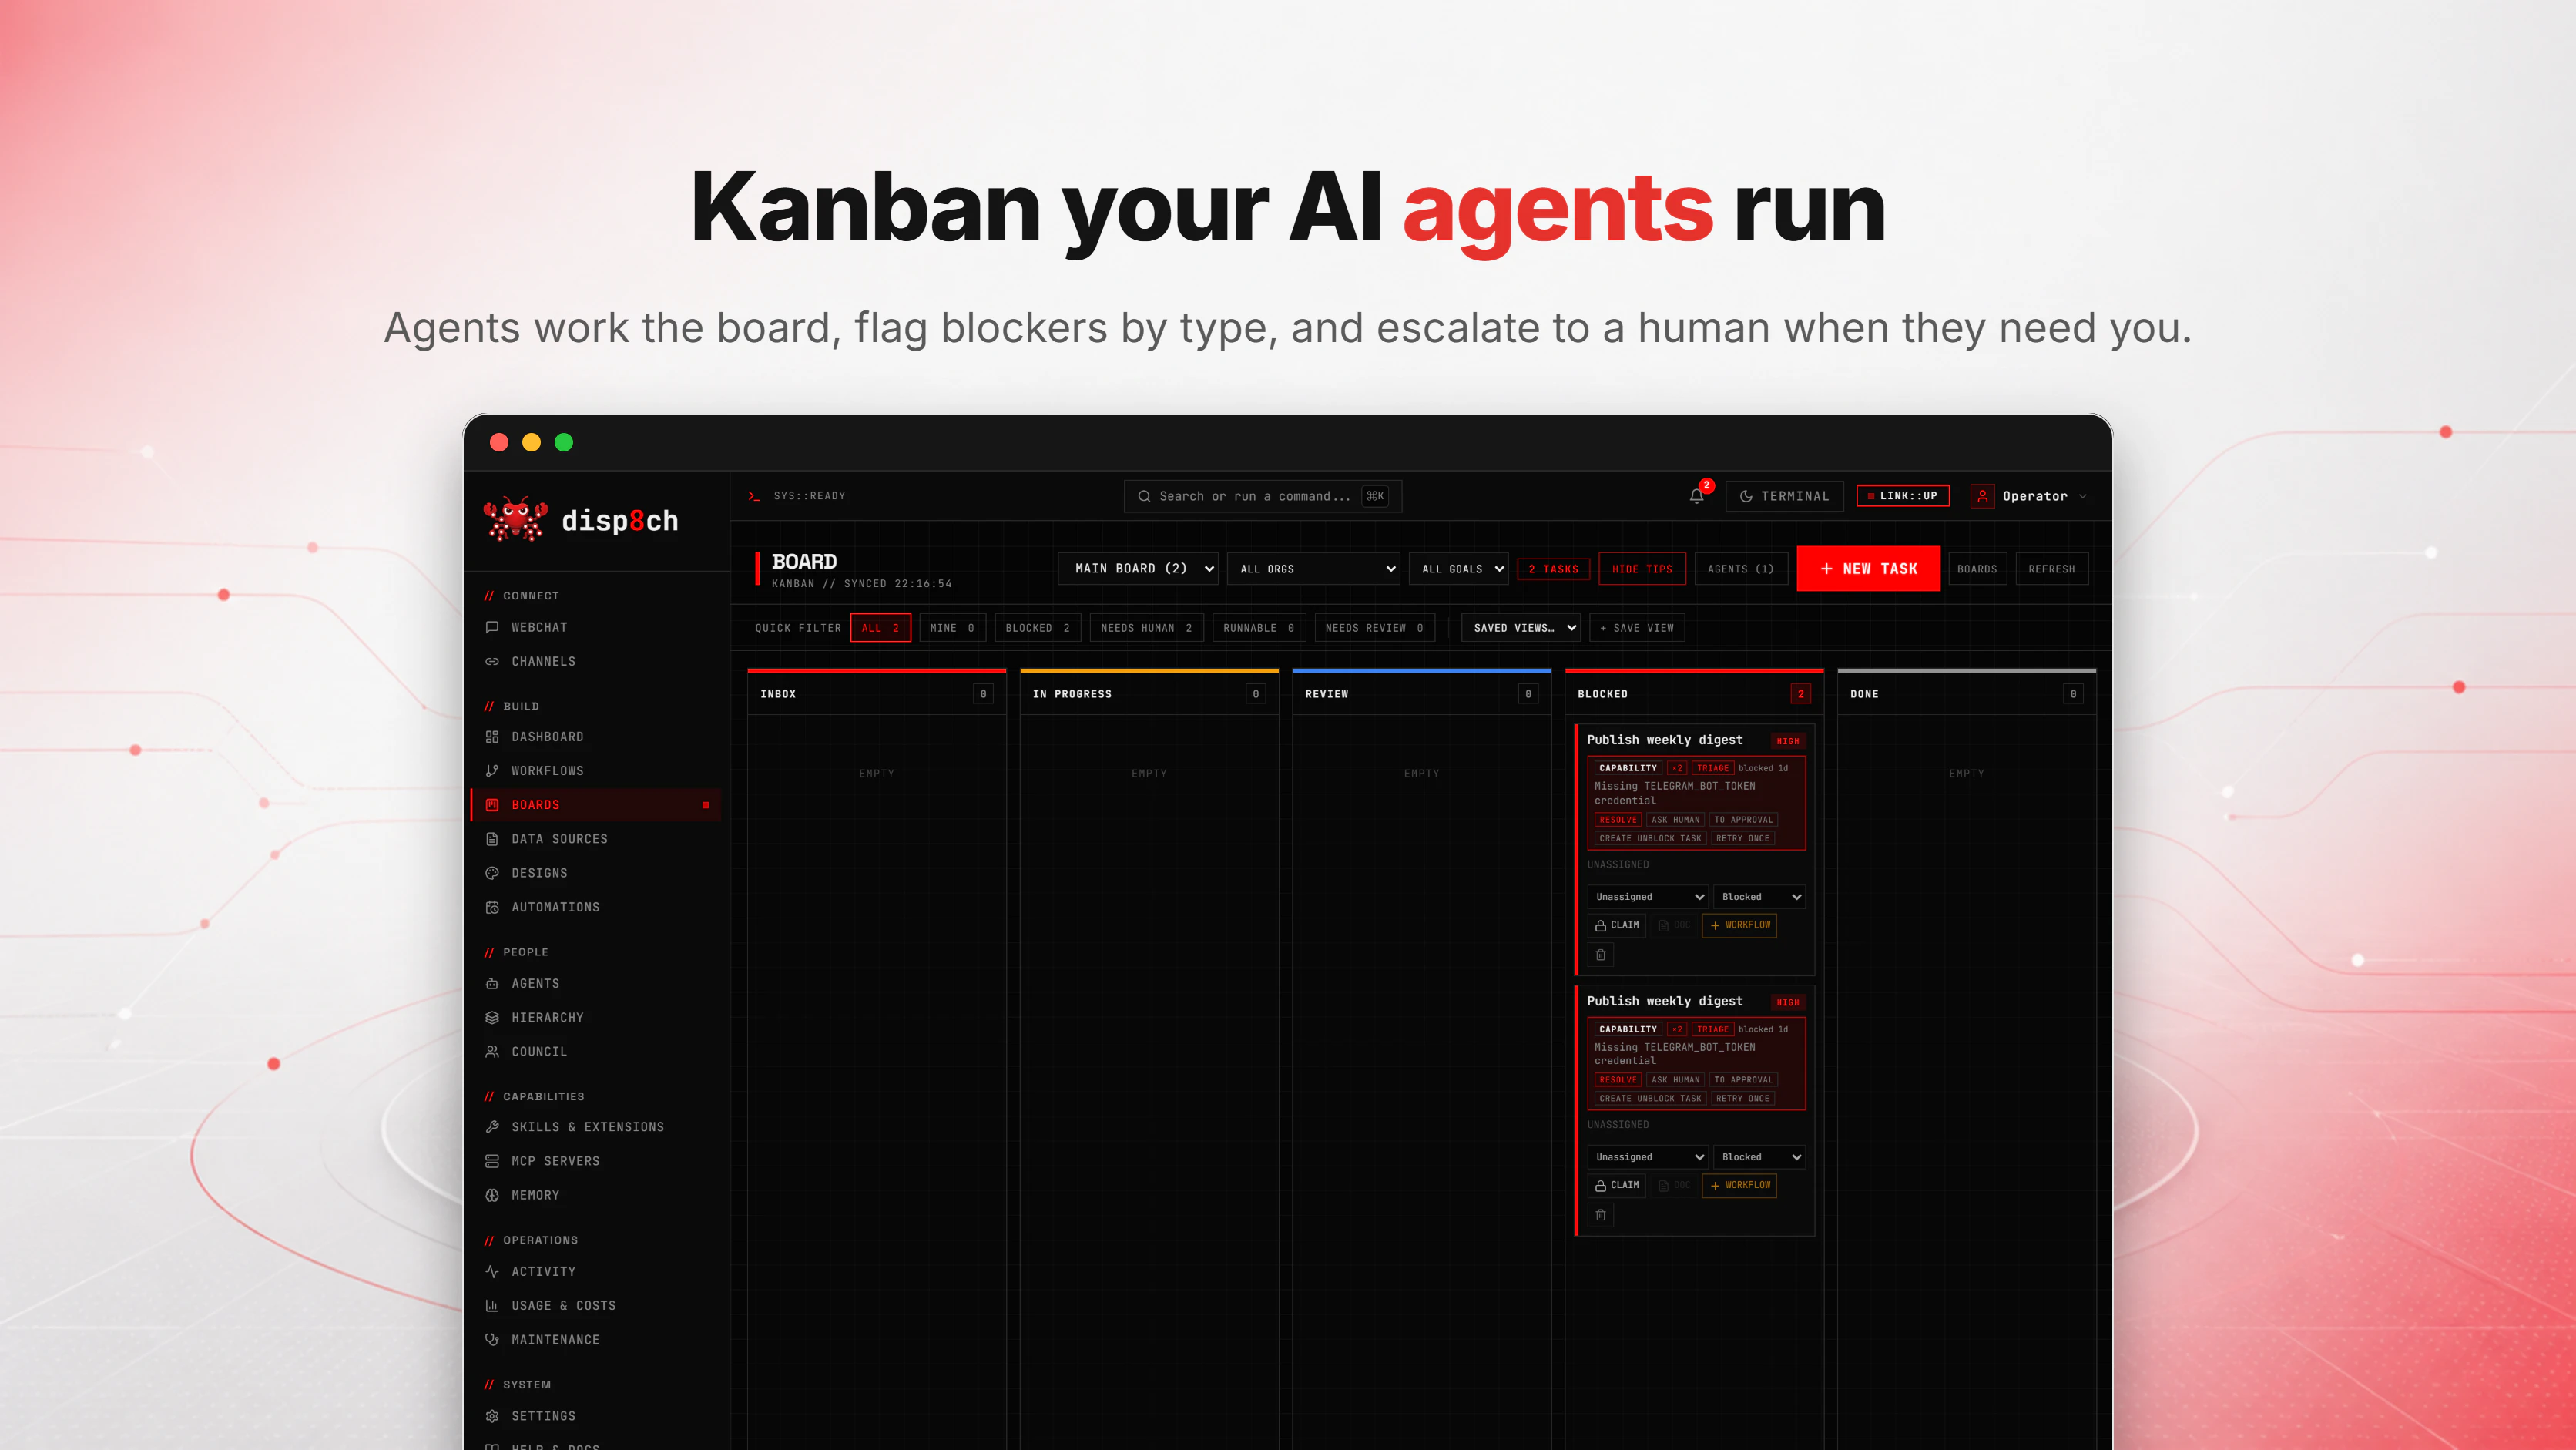
Task: Select Boards in the sidebar
Action: 595,805
